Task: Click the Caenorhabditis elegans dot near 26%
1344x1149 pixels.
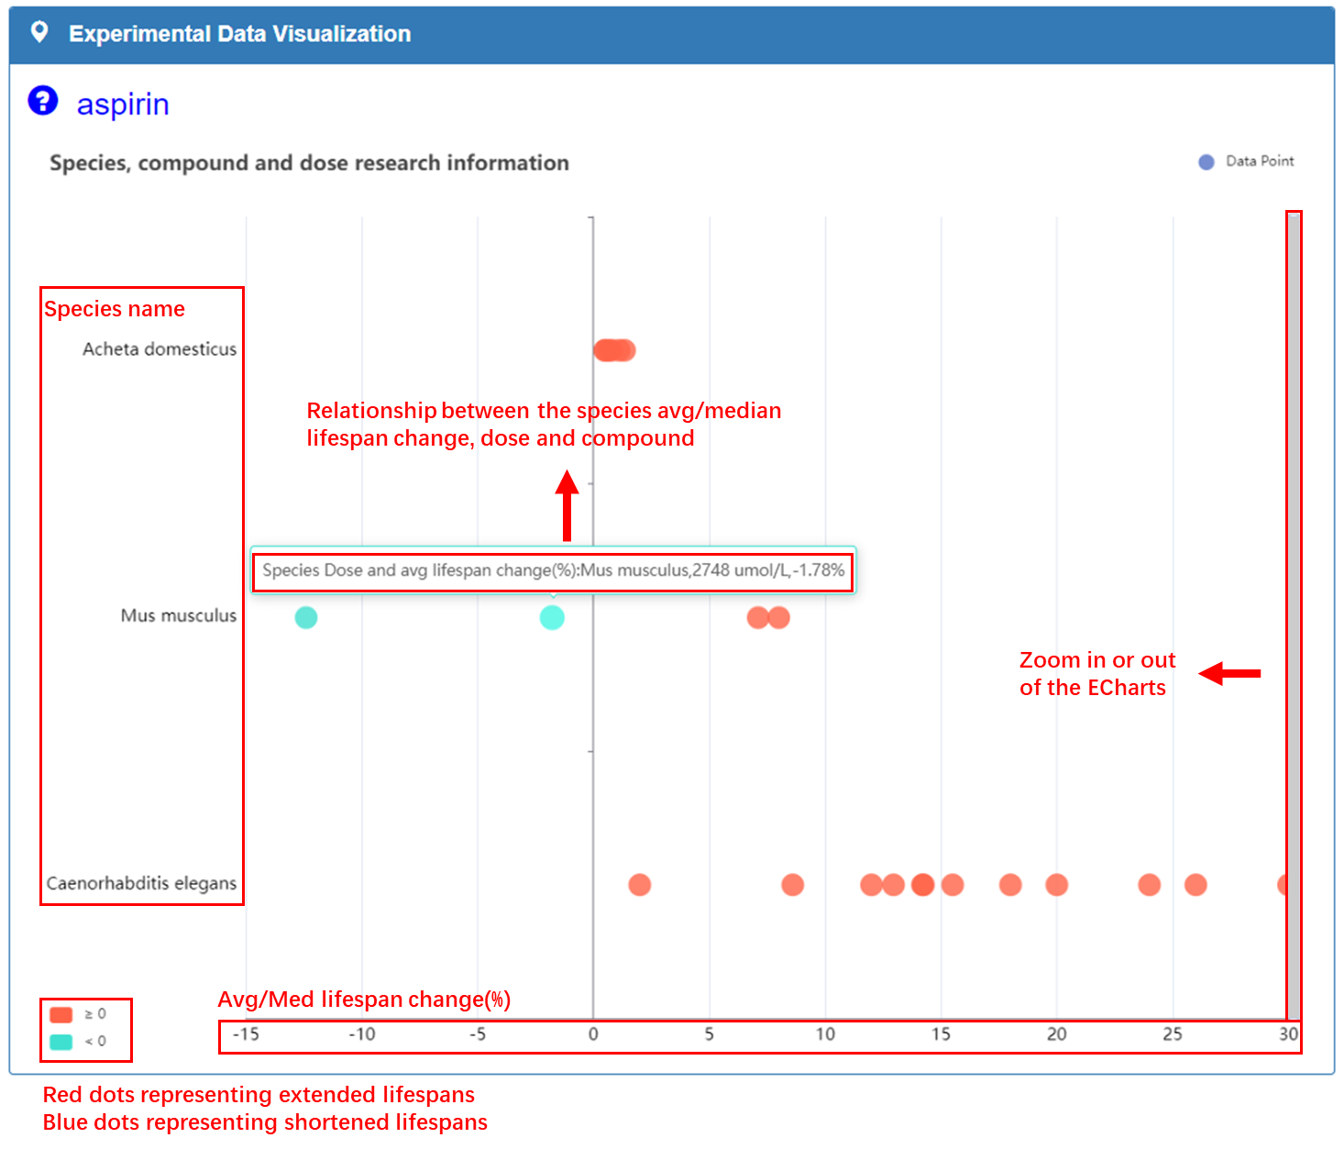Action: [1195, 885]
